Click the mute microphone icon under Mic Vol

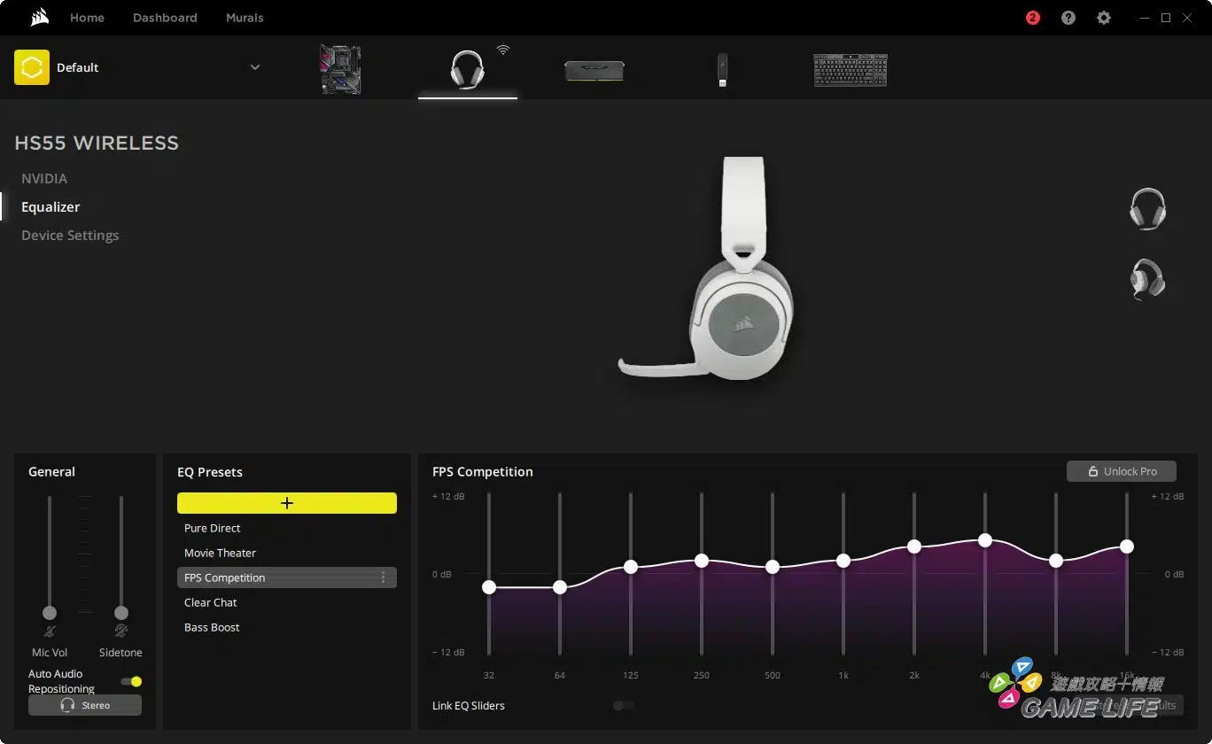pyautogui.click(x=50, y=632)
